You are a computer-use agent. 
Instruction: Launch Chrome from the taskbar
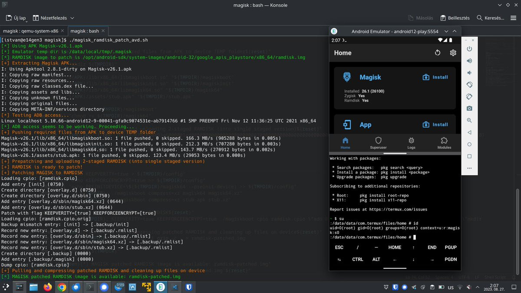pyautogui.click(x=62, y=287)
